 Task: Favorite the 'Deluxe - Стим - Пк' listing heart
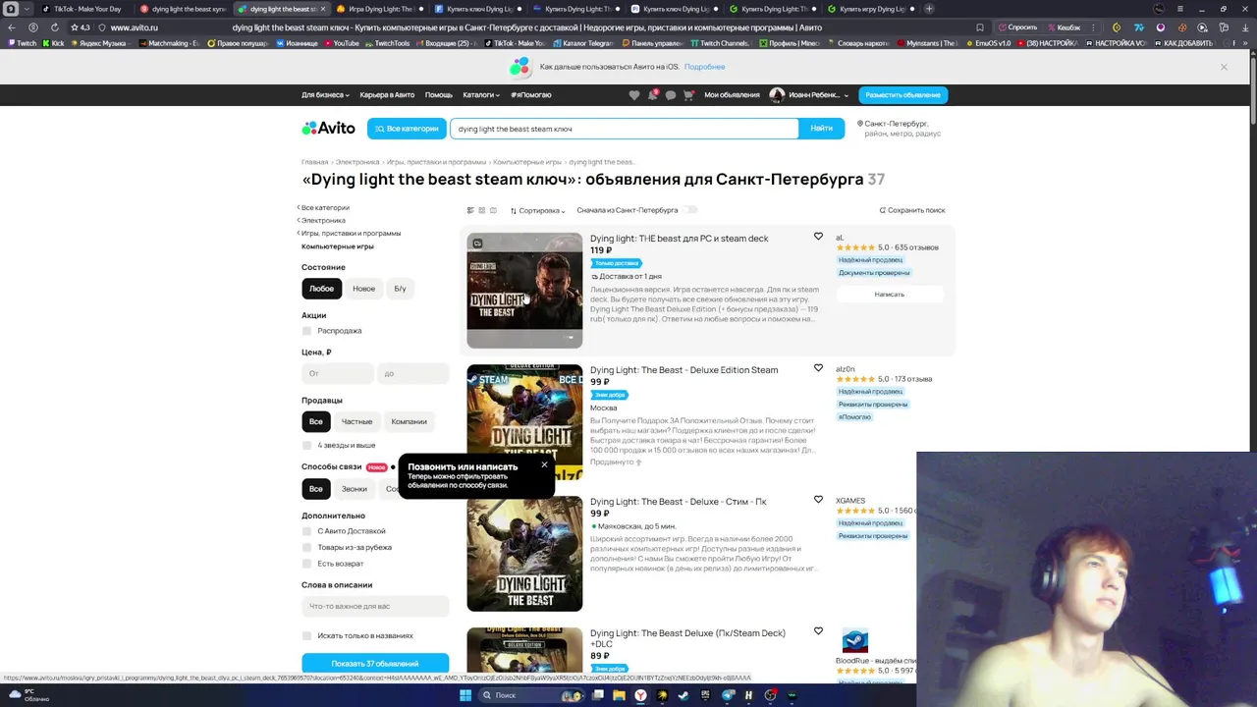[x=818, y=500]
